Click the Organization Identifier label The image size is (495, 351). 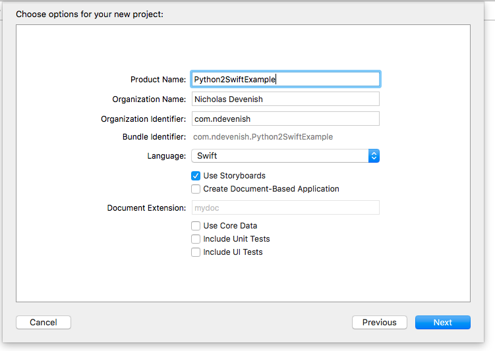click(x=143, y=119)
